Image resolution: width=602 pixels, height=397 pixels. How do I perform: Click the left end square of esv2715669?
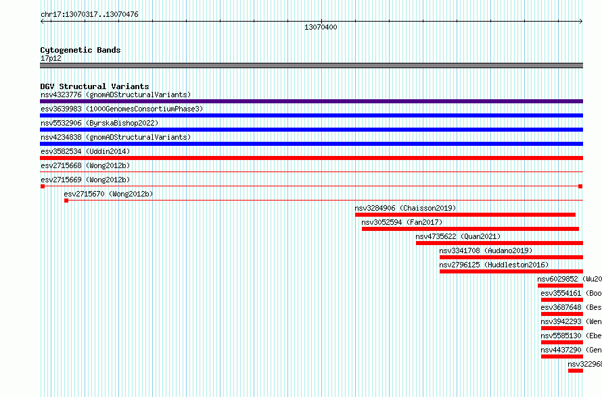[x=43, y=186]
